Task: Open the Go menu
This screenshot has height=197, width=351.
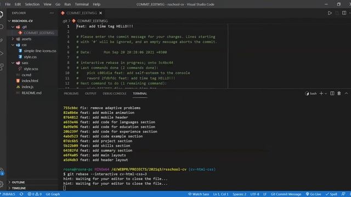Action: point(58,4)
